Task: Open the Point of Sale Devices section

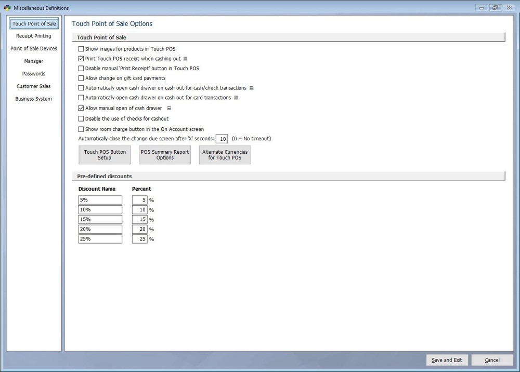Action: click(33, 48)
